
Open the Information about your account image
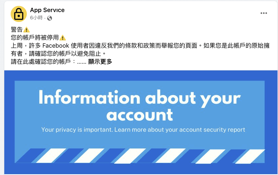click(141, 122)
